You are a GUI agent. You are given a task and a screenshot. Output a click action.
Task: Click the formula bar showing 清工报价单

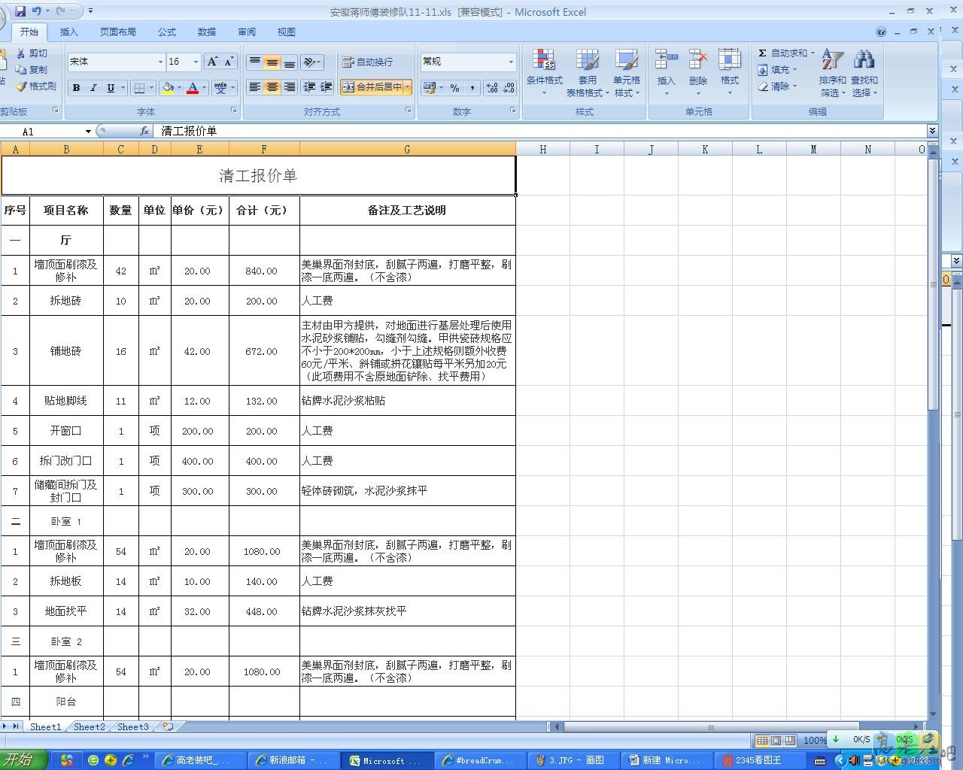[x=527, y=131]
